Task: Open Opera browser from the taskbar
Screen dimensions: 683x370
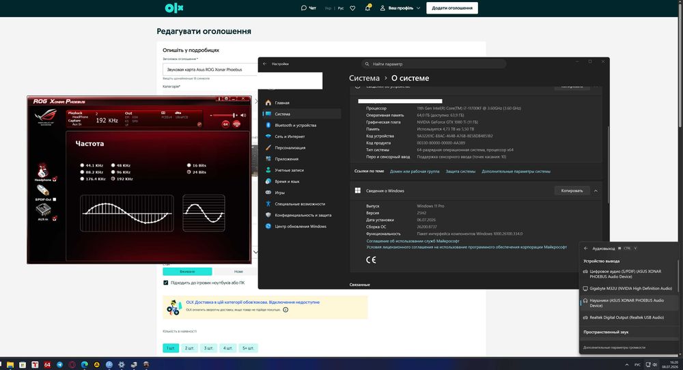Action: coord(72,365)
